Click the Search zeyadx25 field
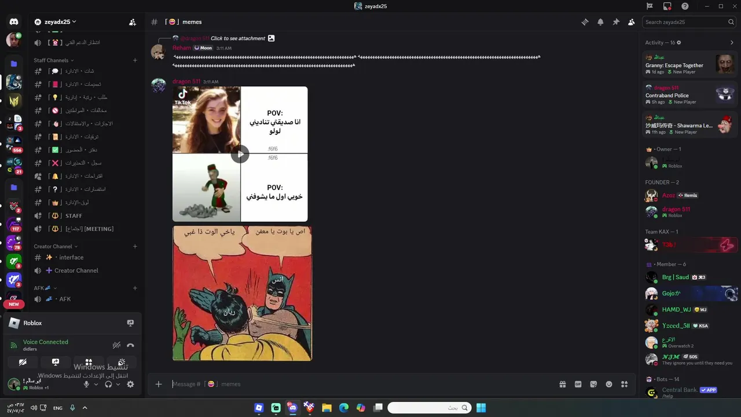 pos(689,22)
